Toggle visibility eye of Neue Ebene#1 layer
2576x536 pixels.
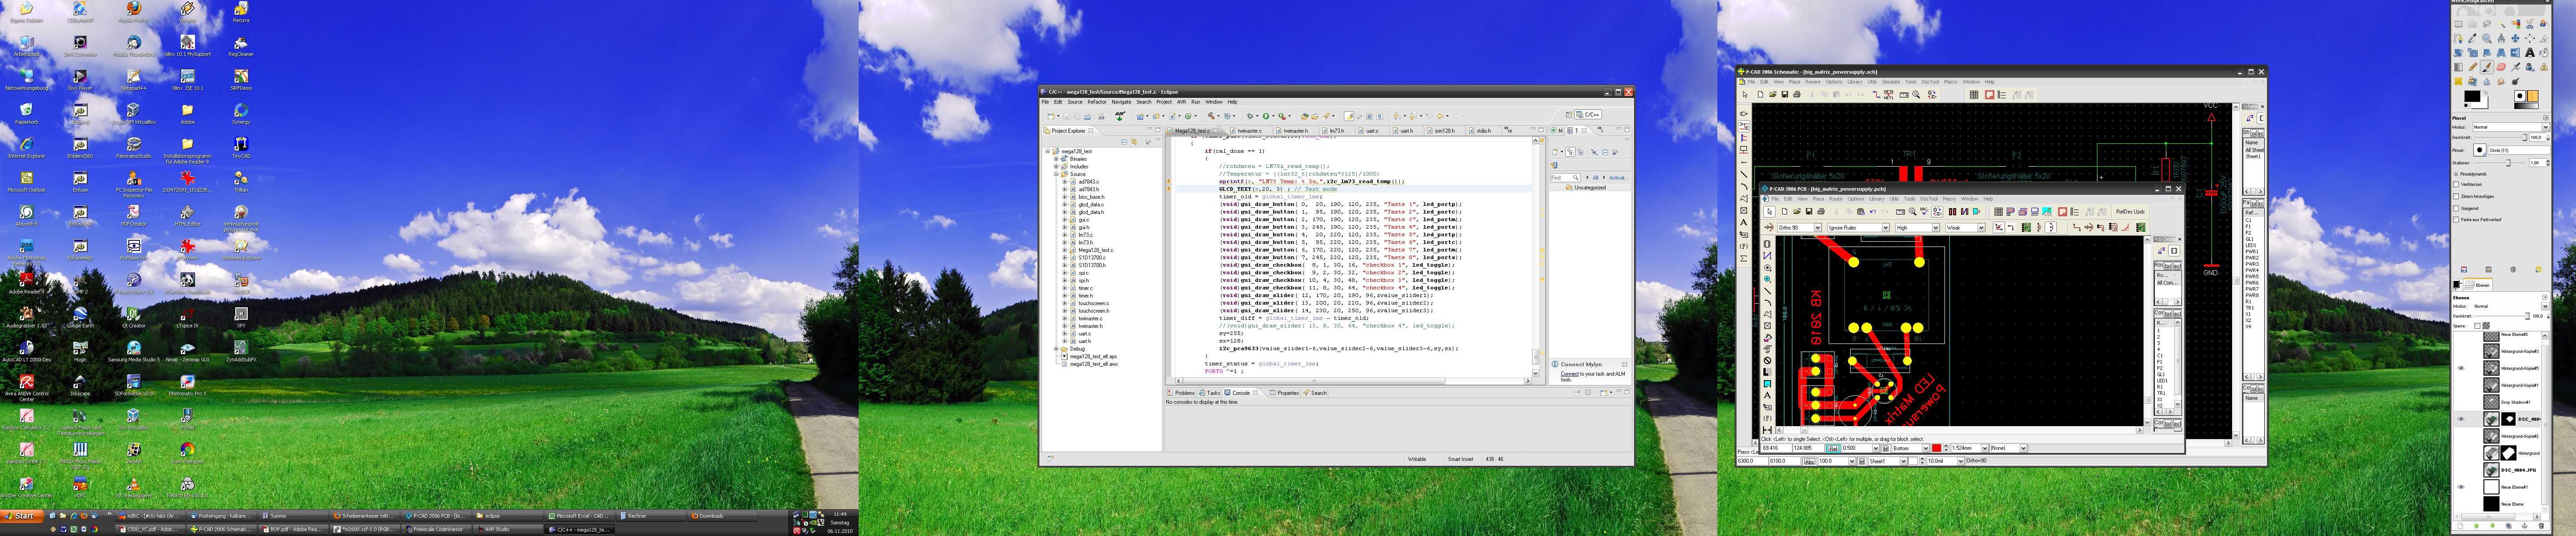[x=2461, y=487]
